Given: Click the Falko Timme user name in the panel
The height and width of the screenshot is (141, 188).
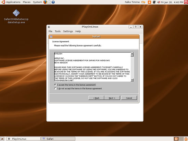Looking at the screenshot, I should point(132,2).
